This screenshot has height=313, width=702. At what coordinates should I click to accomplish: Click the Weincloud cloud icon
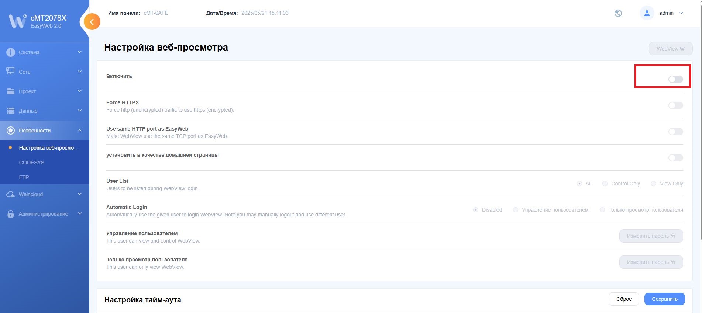coord(11,194)
